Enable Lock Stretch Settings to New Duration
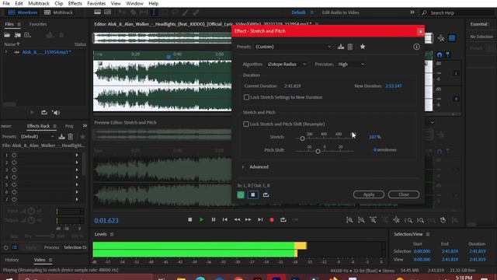497x280 pixels. click(246, 97)
